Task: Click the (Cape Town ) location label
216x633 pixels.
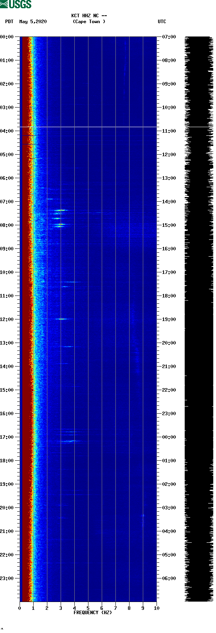Action: click(x=89, y=22)
